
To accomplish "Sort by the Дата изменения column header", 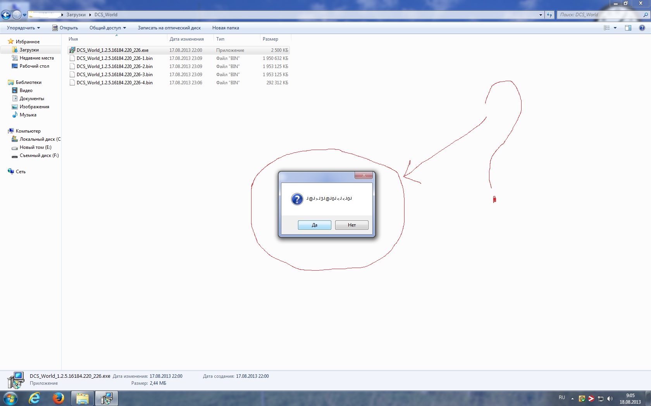I will click(191, 39).
